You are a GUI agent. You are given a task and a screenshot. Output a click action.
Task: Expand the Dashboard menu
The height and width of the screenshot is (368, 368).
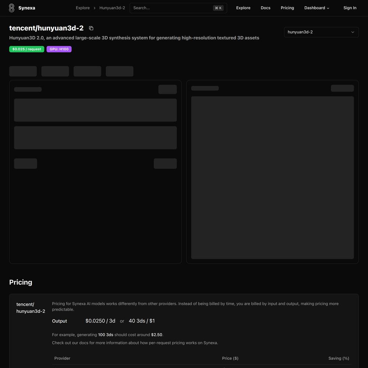(x=316, y=8)
